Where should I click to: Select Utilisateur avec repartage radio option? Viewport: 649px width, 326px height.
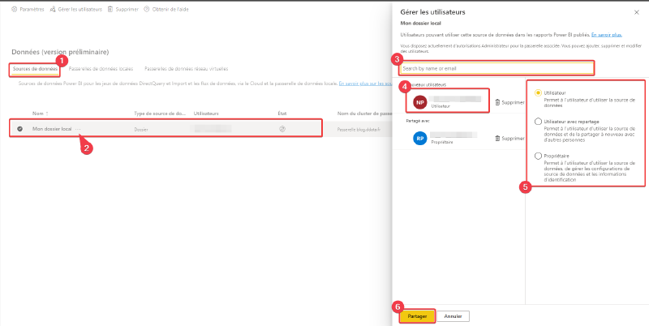(x=538, y=122)
